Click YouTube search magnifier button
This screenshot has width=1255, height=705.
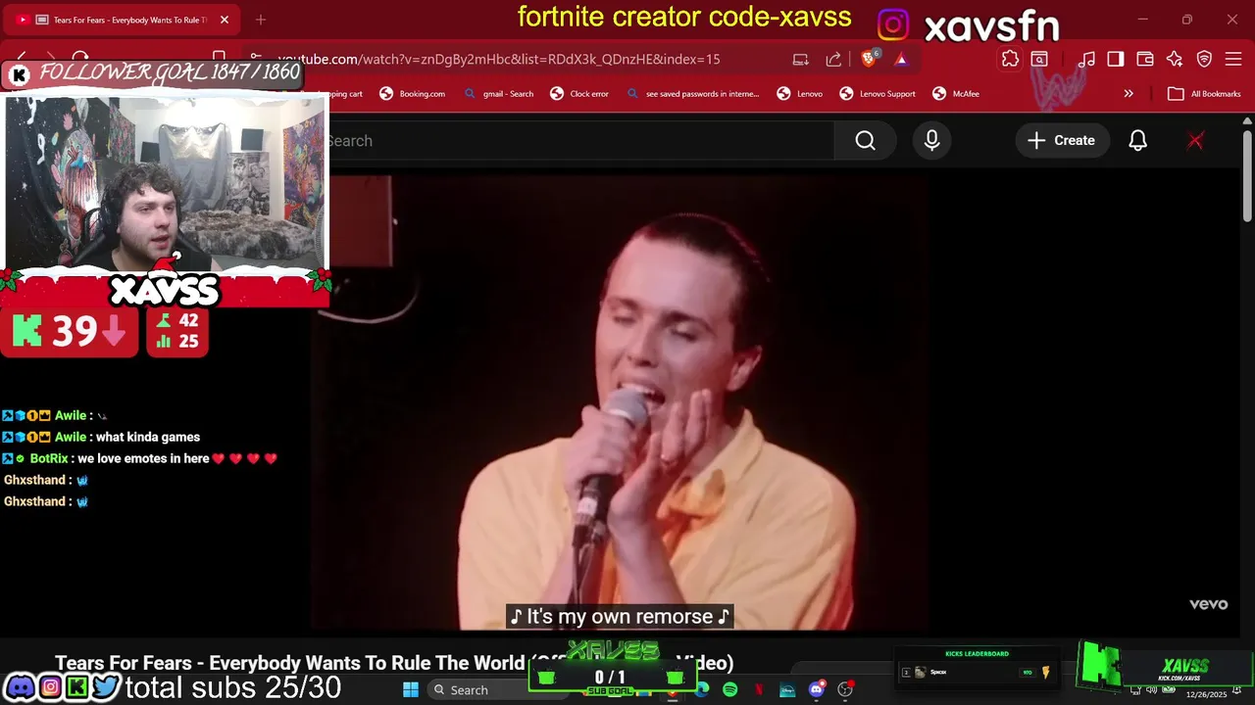[x=865, y=140]
